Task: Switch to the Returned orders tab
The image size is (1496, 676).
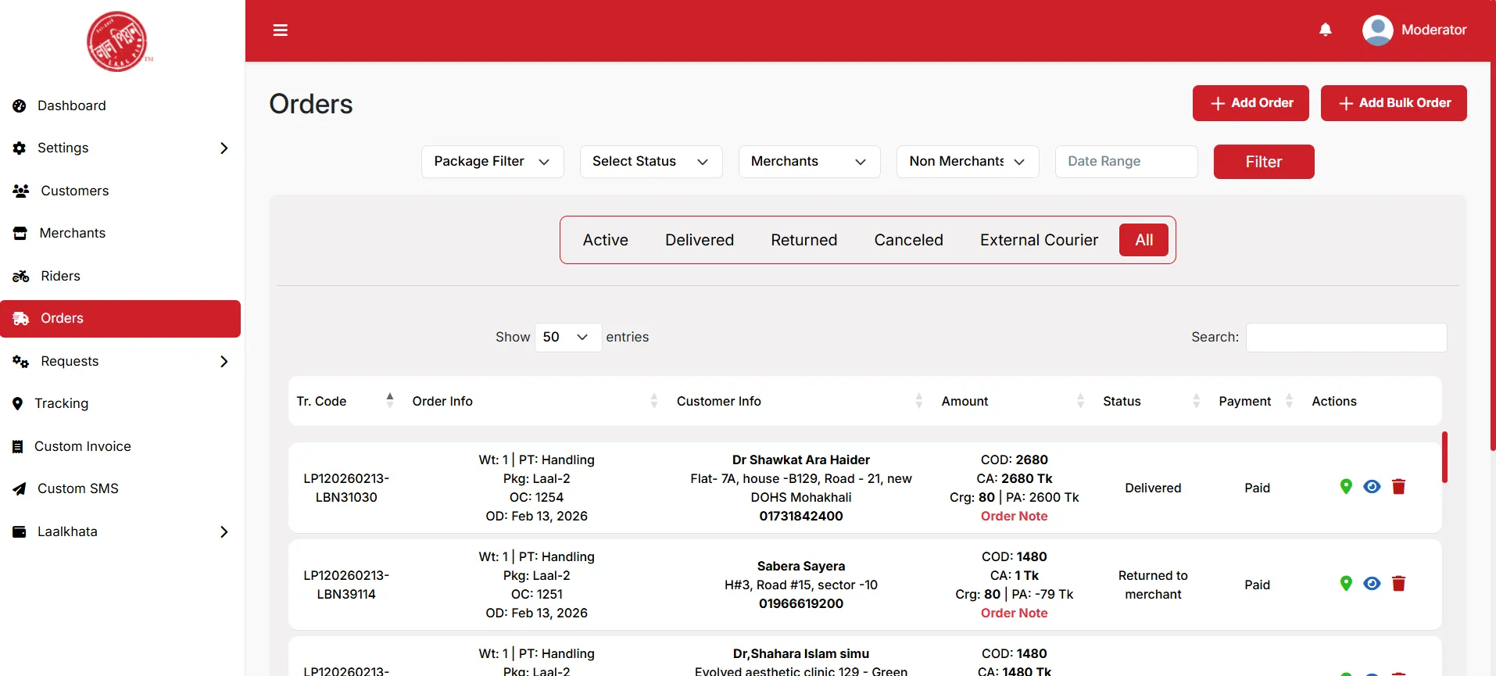Action: 803,240
